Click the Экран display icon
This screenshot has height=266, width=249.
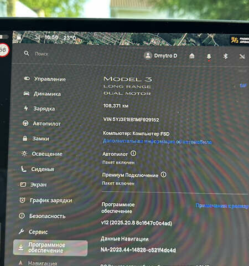[x=23, y=185]
